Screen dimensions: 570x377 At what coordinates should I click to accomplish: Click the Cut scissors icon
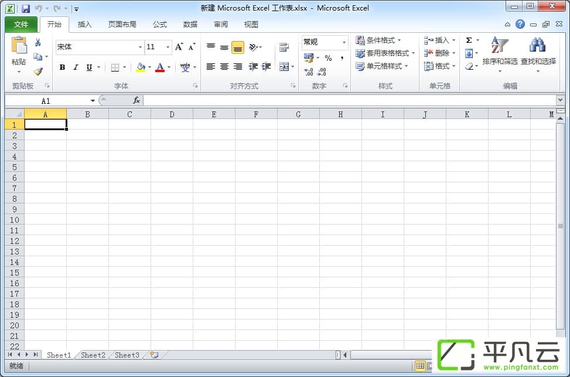[37, 43]
